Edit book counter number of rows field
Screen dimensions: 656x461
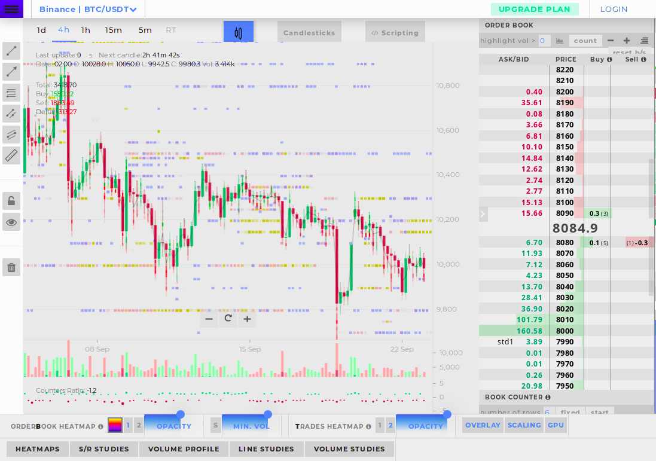coord(548,411)
